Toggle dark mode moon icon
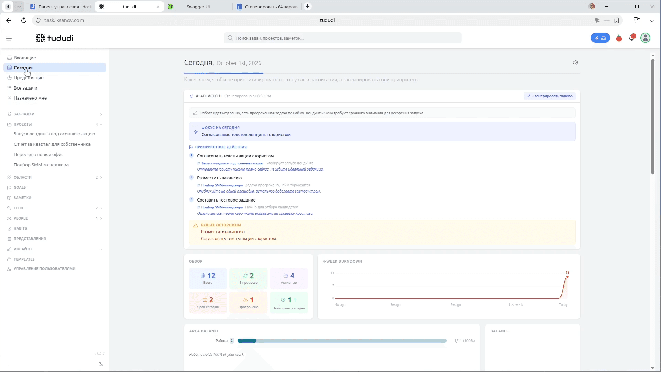 coord(101,364)
